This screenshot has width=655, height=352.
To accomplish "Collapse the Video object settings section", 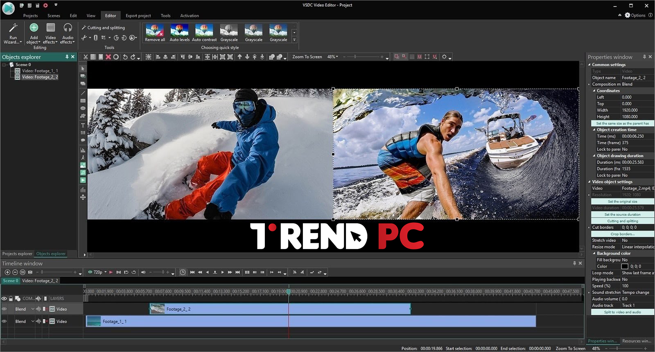I will [x=589, y=182].
